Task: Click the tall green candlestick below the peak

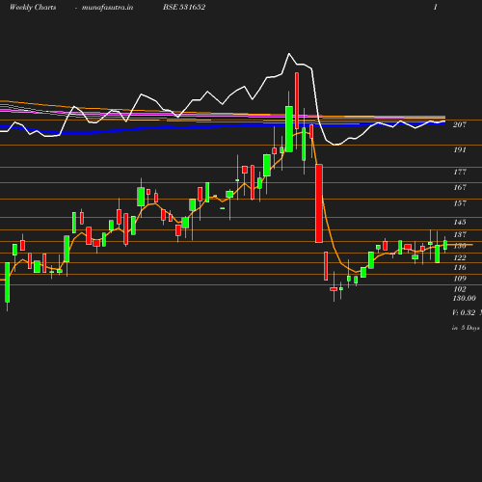Action: click(x=289, y=129)
